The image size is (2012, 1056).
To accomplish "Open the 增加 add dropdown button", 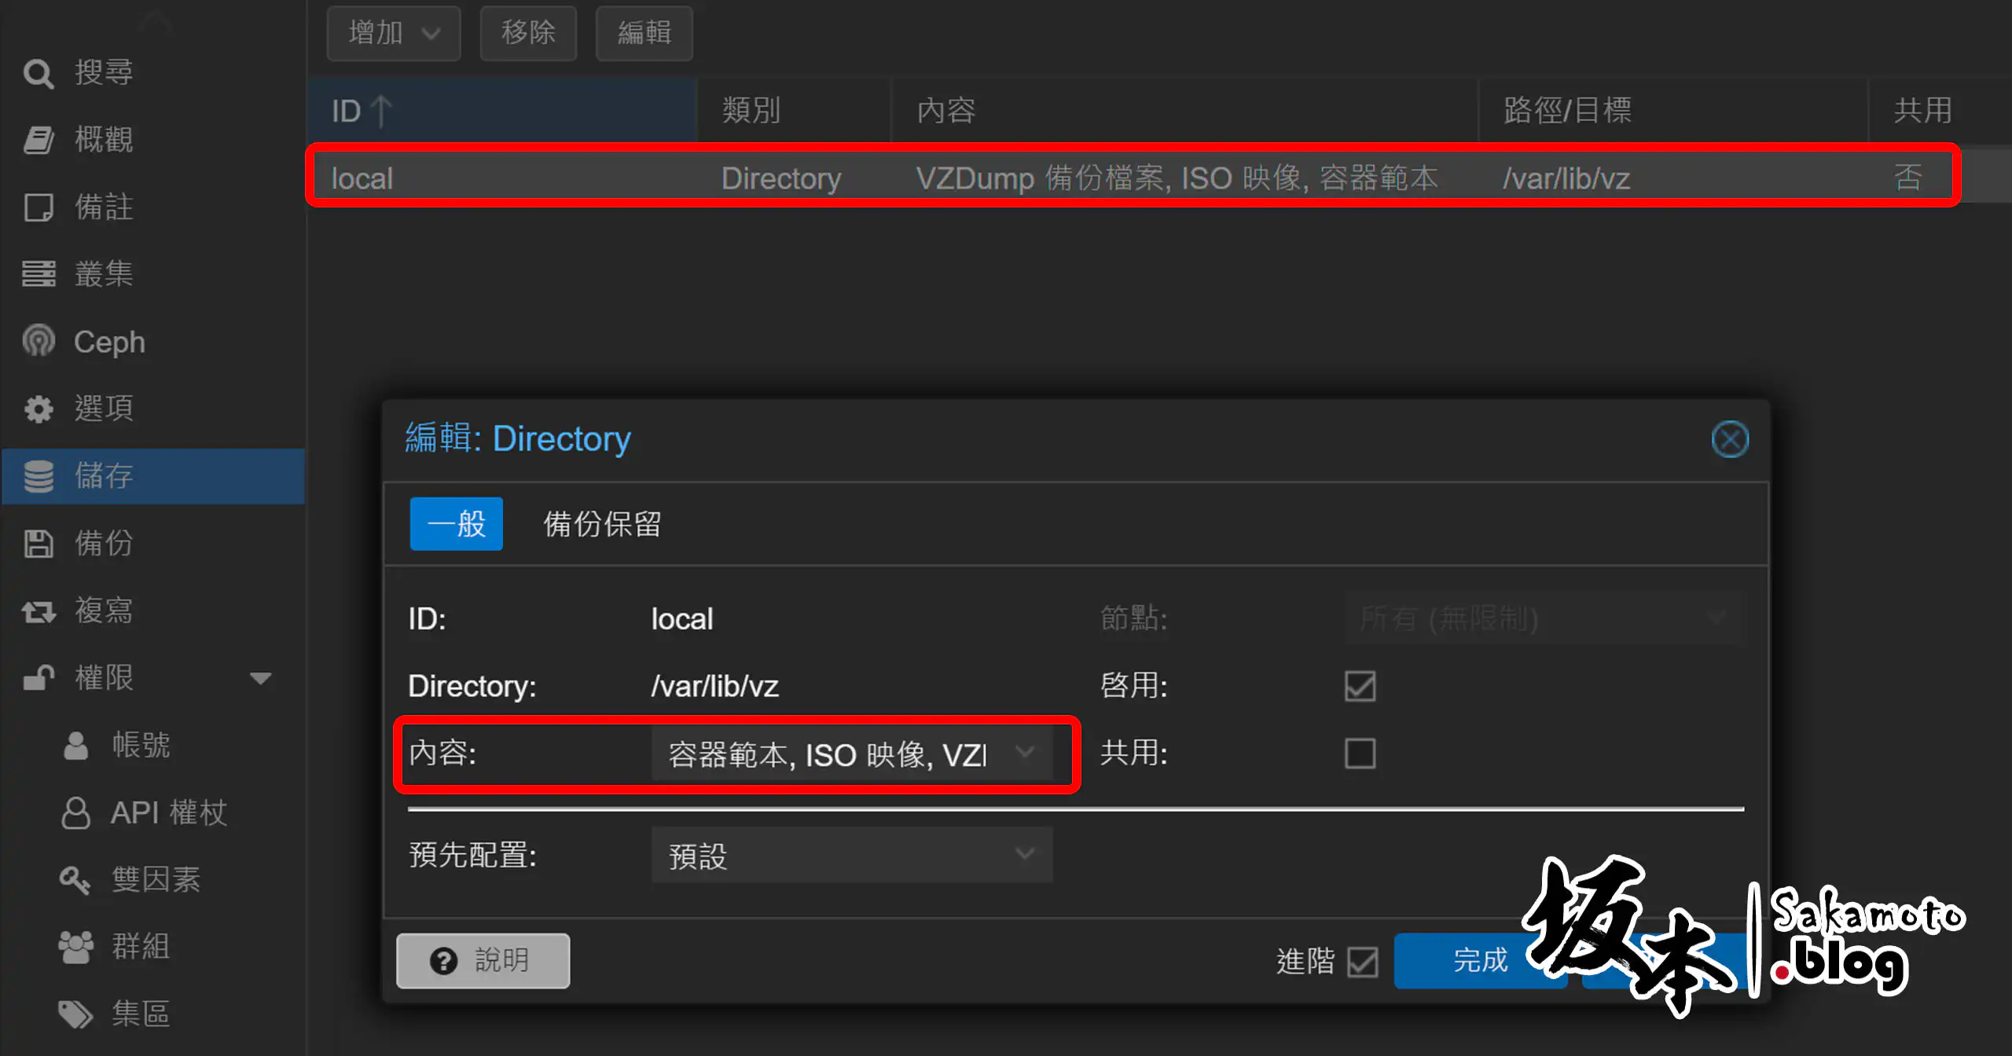I will (393, 33).
